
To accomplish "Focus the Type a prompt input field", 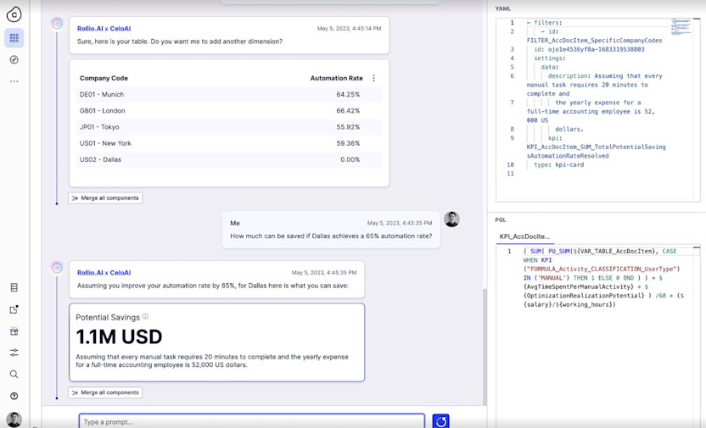I will 252,422.
